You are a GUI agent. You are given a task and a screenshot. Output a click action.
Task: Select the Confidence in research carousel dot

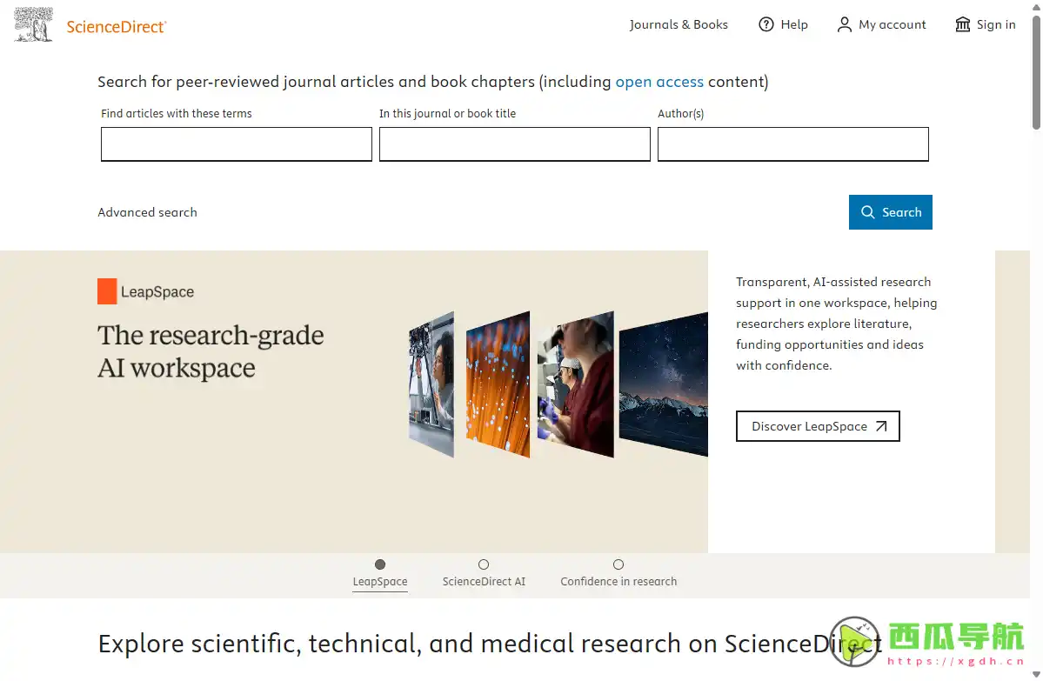pyautogui.click(x=618, y=564)
